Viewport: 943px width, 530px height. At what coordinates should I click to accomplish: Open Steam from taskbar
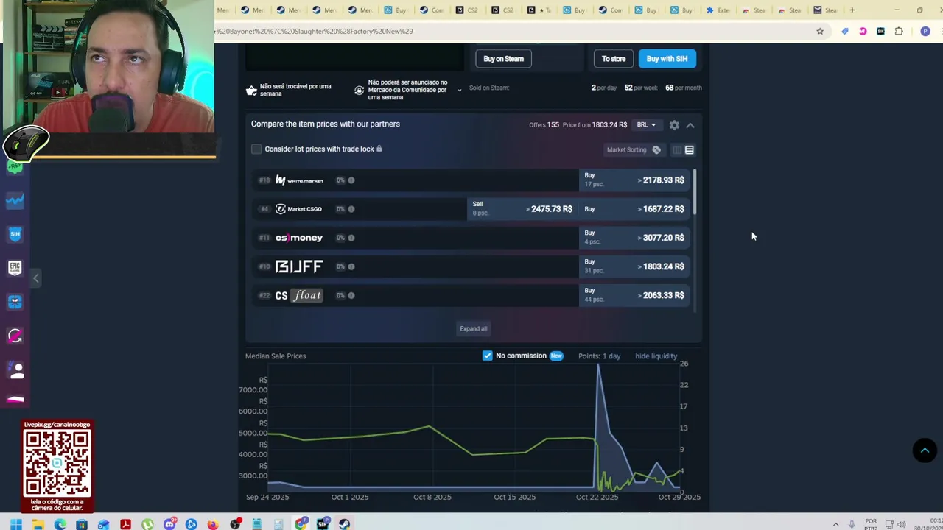[x=344, y=524]
